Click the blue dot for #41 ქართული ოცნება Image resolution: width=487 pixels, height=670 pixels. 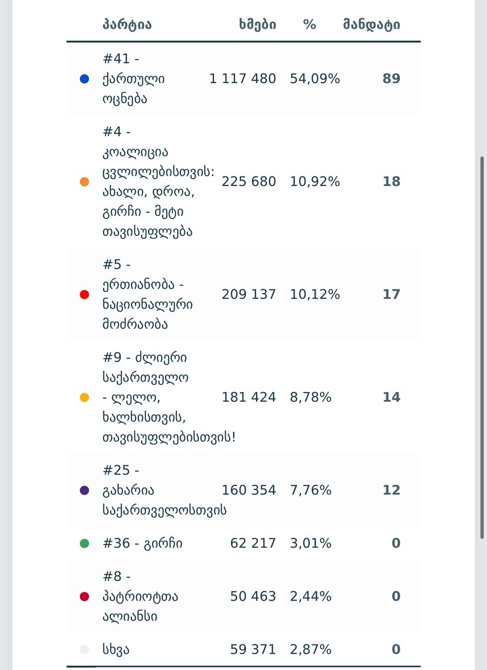click(84, 79)
